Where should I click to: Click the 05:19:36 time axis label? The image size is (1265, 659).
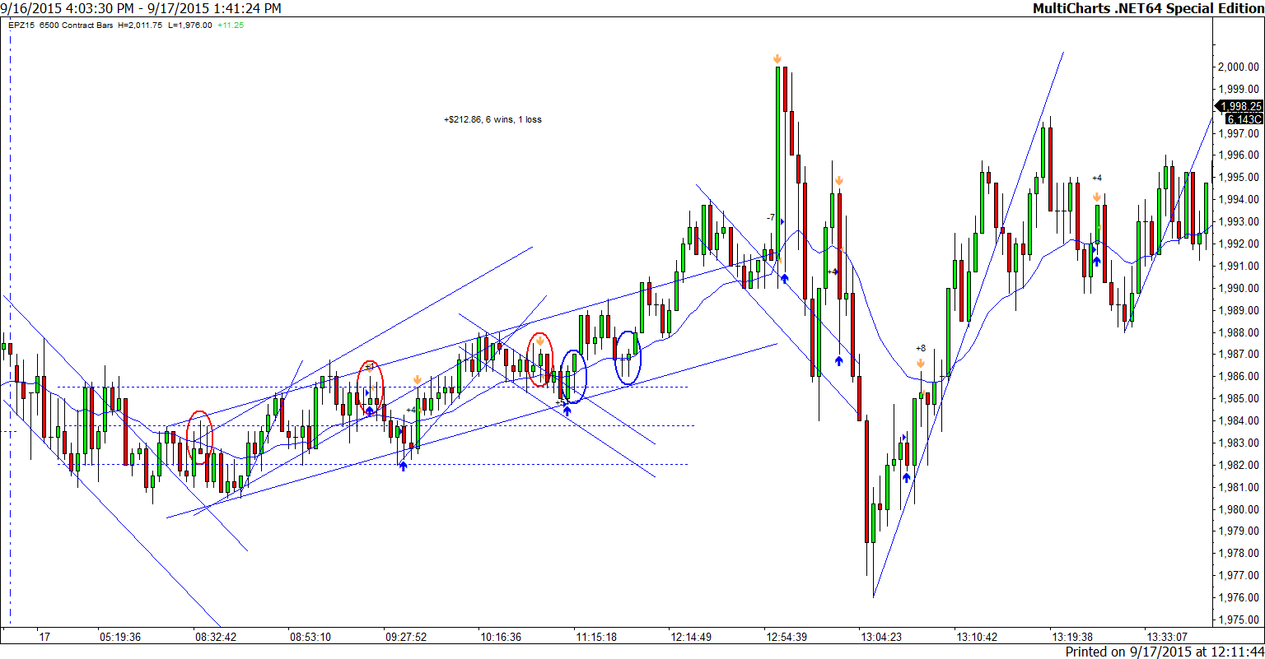[120, 637]
